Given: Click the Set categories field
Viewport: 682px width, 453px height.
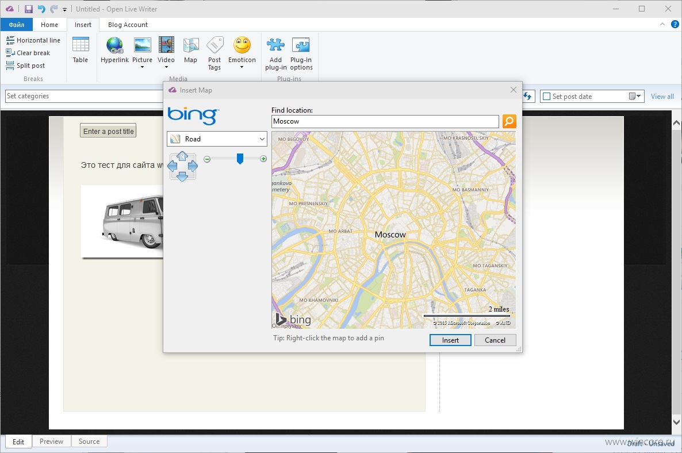Looking at the screenshot, I should click(84, 96).
